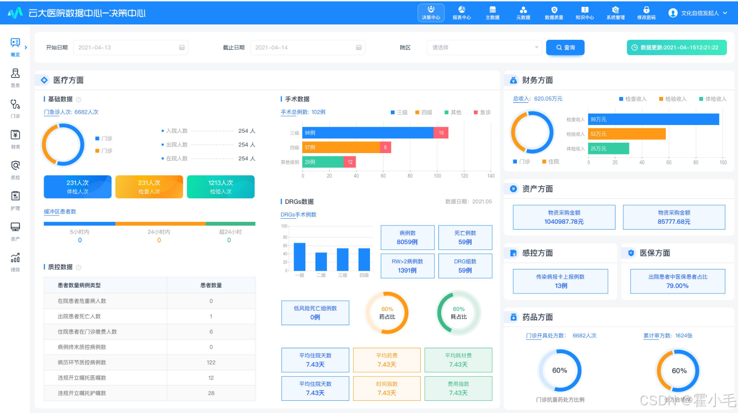Click calendar icon in 开始日期 field
Viewport: 738px width, 413px height.
[182, 48]
